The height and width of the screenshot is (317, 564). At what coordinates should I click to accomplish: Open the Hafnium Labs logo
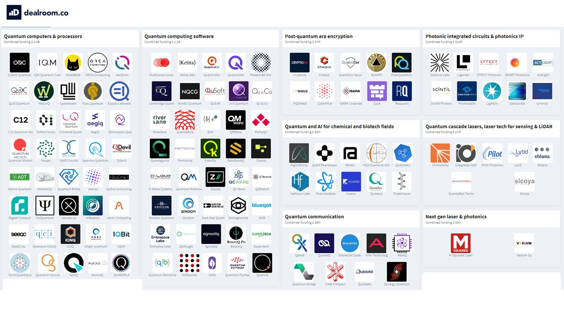tap(301, 181)
